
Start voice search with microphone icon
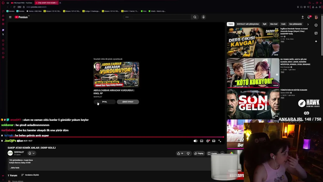pyautogui.click(x=203, y=17)
